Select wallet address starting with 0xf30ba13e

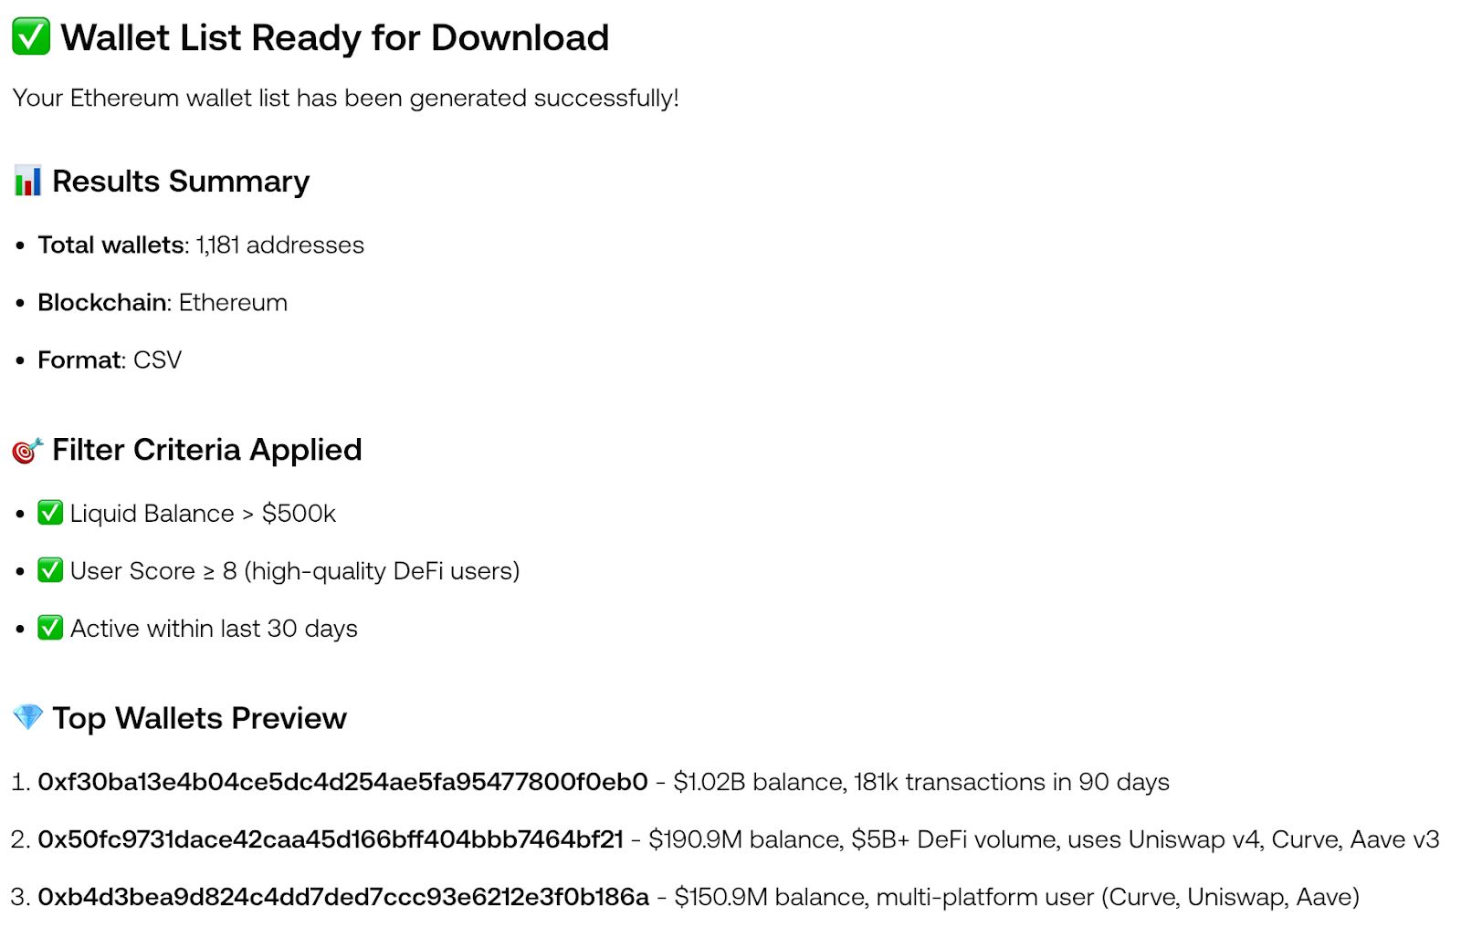[342, 782]
